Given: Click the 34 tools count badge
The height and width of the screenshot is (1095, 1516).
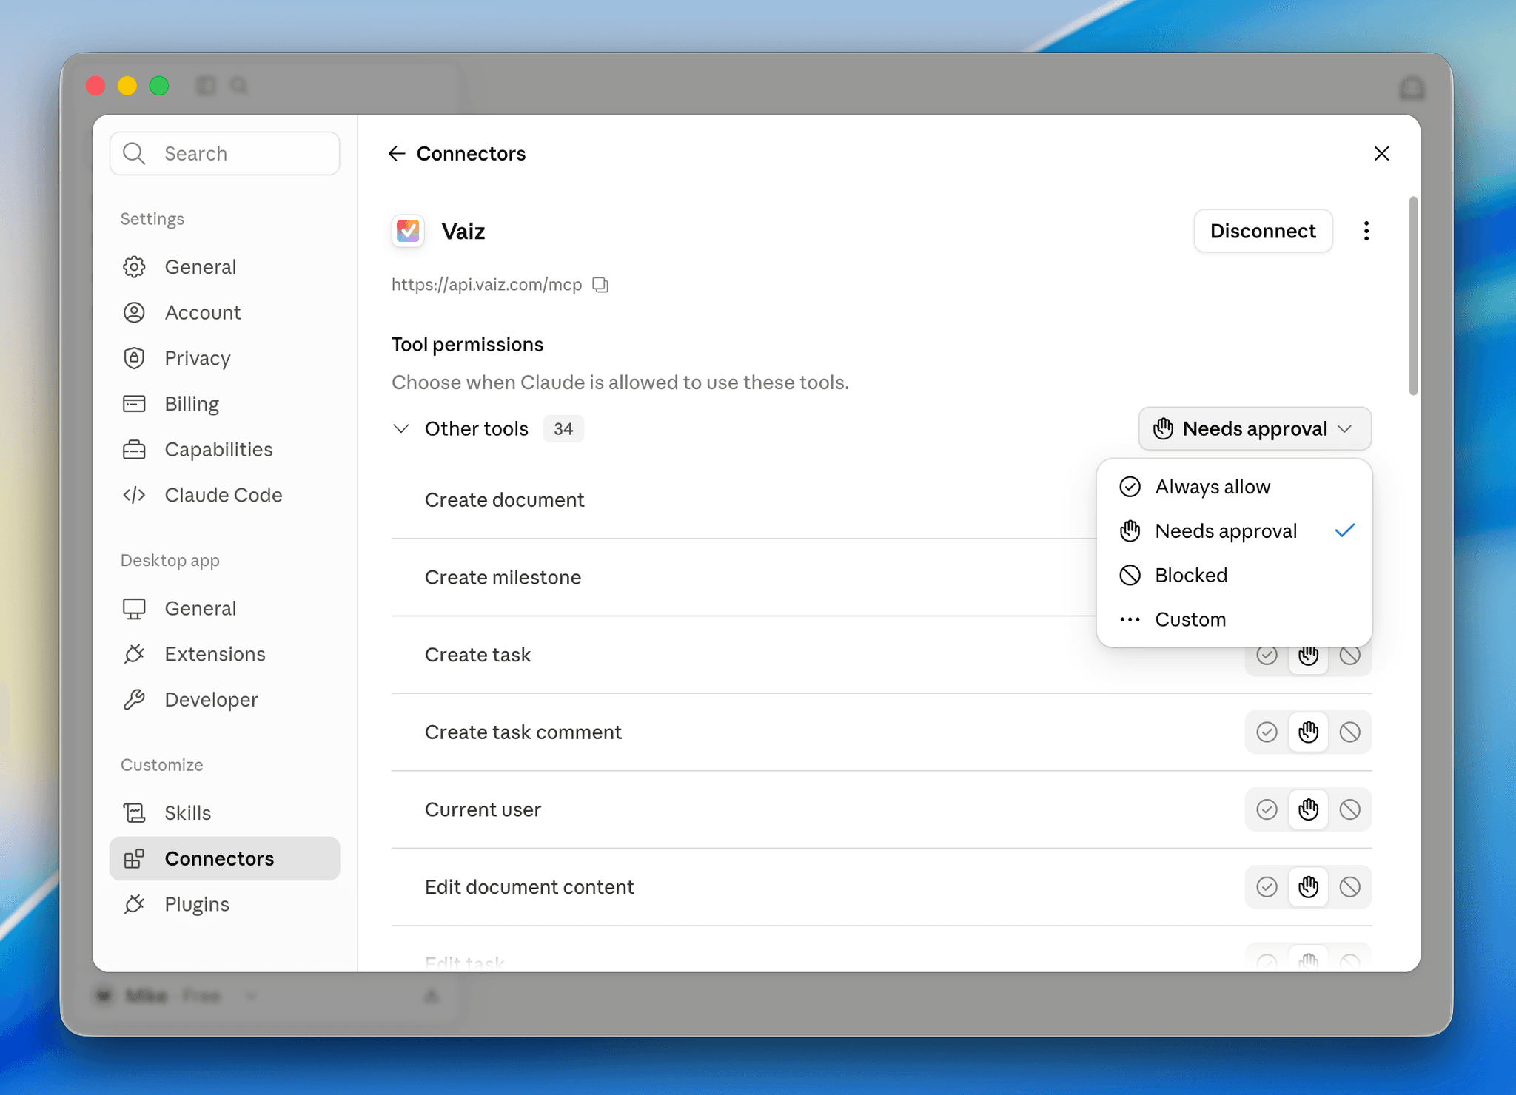Looking at the screenshot, I should tap(563, 428).
